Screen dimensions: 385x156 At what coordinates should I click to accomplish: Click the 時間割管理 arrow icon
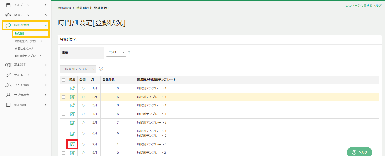(x=8, y=25)
